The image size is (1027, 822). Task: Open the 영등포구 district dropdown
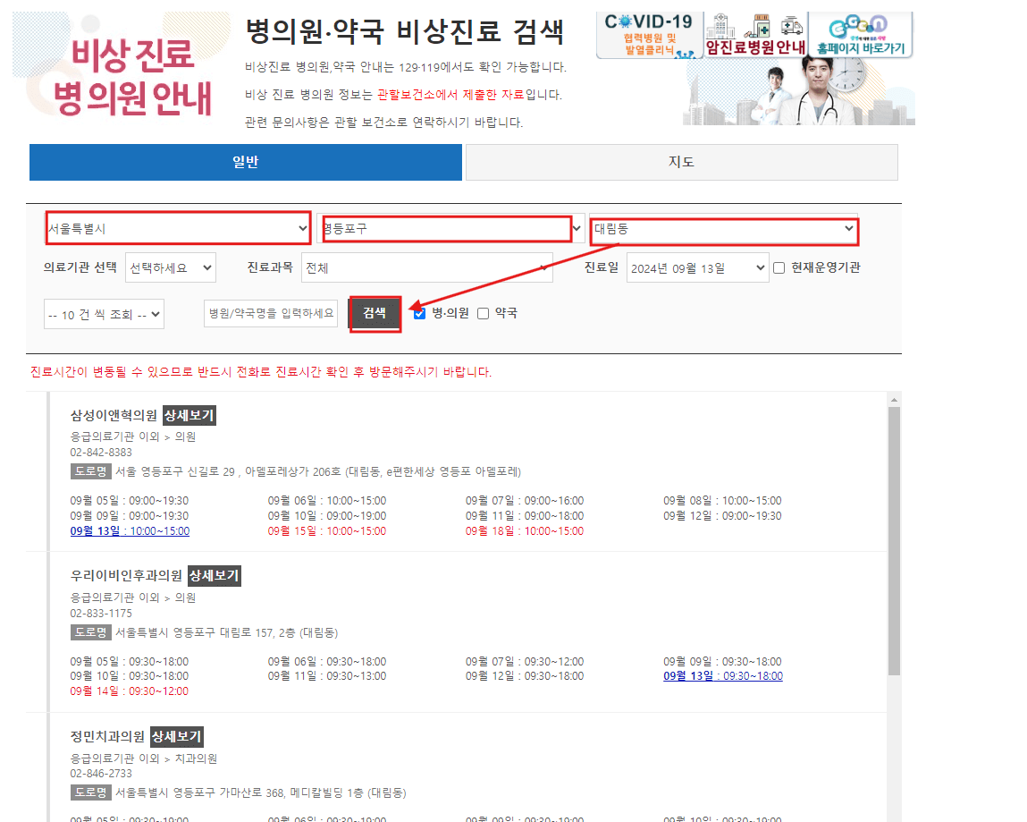tap(451, 228)
